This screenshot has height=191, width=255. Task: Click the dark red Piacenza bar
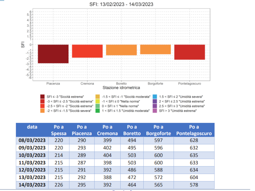(53, 54)
